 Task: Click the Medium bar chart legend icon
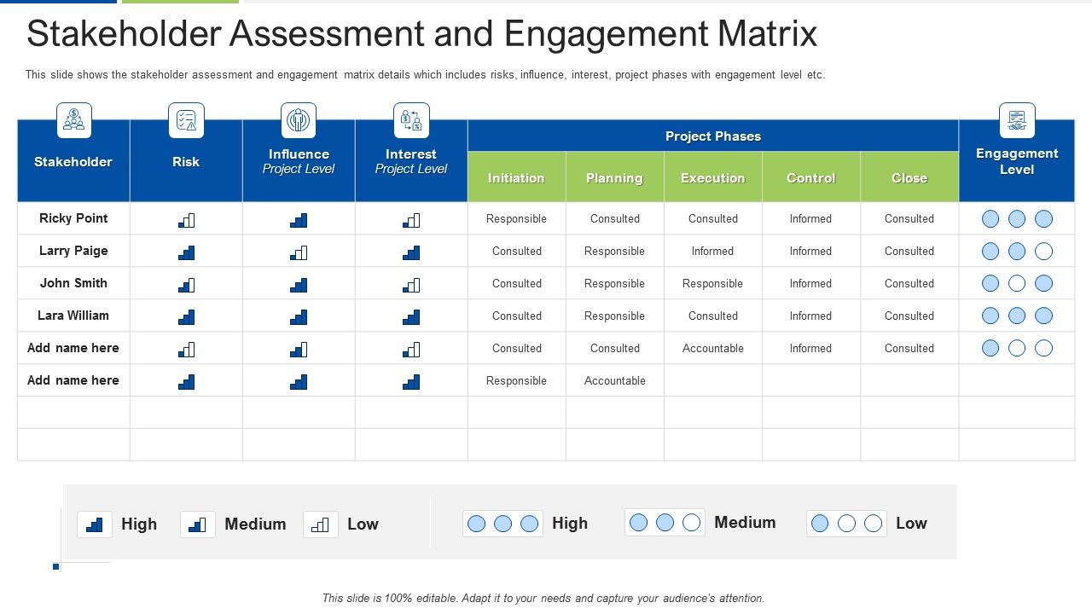[x=198, y=524]
